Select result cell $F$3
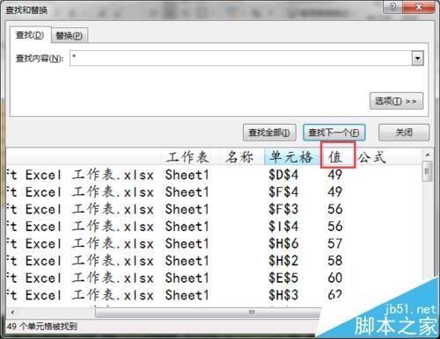 point(283,209)
